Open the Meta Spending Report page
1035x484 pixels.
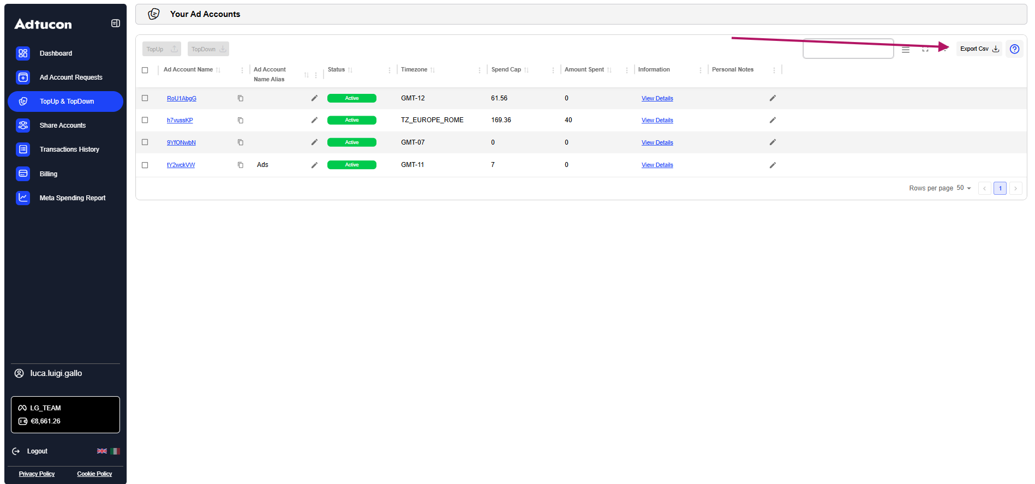tap(72, 198)
